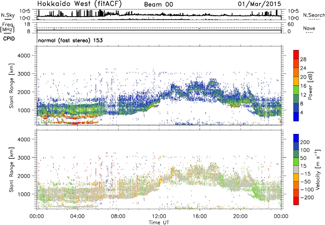Click the '4000' tick on power panel
The image size is (325, 225).
24,56
